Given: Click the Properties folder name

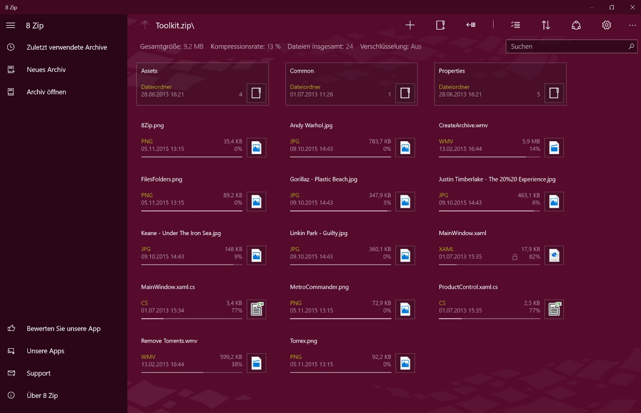Looking at the screenshot, I should pyautogui.click(x=452, y=71).
